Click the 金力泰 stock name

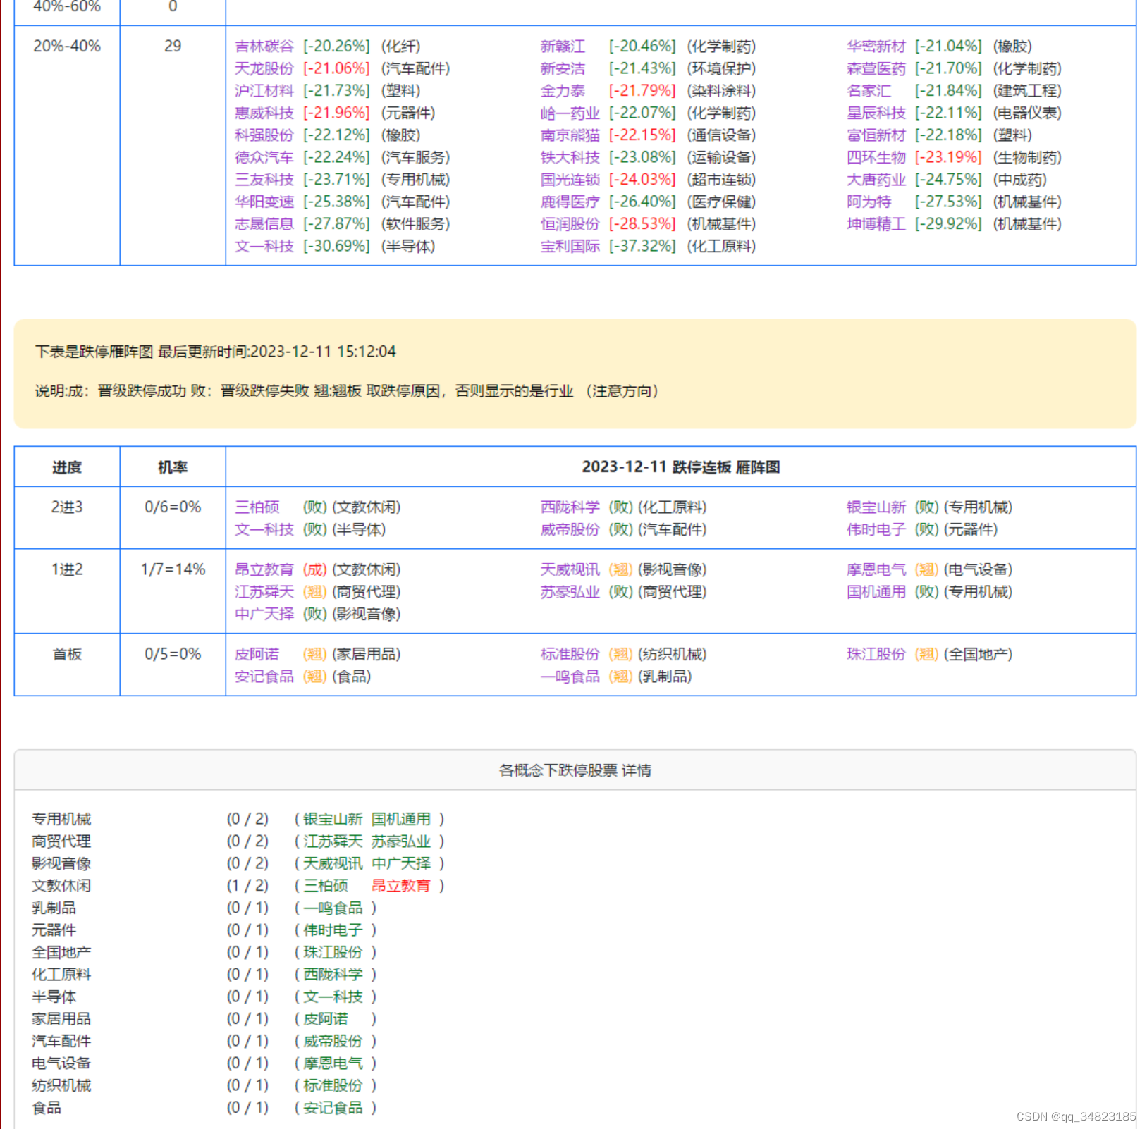563,91
